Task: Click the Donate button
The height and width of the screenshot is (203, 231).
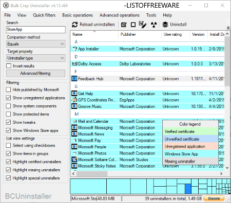Action: pyautogui.click(x=214, y=198)
